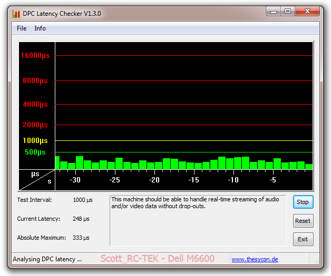This screenshot has width=331, height=276.
Task: Click the real-time streaming message text box
Action: tap(198, 220)
